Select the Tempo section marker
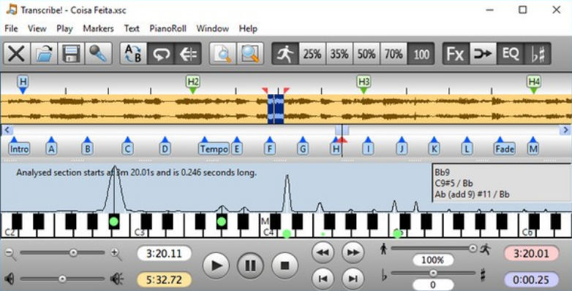 [214, 149]
